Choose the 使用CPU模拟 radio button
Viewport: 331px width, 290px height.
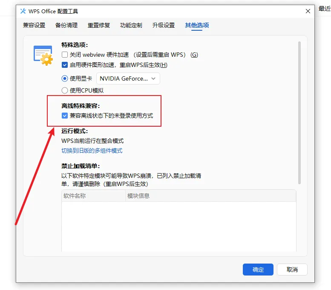point(65,90)
